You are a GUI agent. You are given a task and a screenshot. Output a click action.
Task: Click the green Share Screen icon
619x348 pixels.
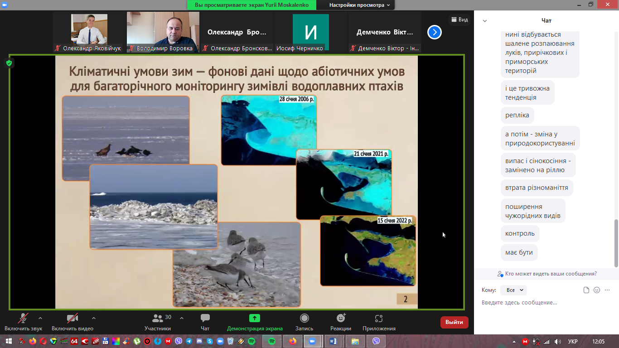point(255,319)
